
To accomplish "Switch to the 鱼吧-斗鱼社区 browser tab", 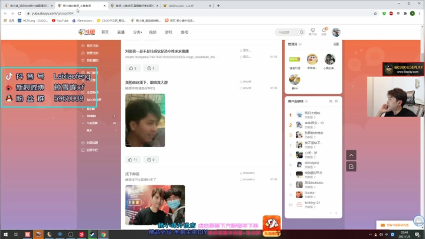I will (135, 5).
